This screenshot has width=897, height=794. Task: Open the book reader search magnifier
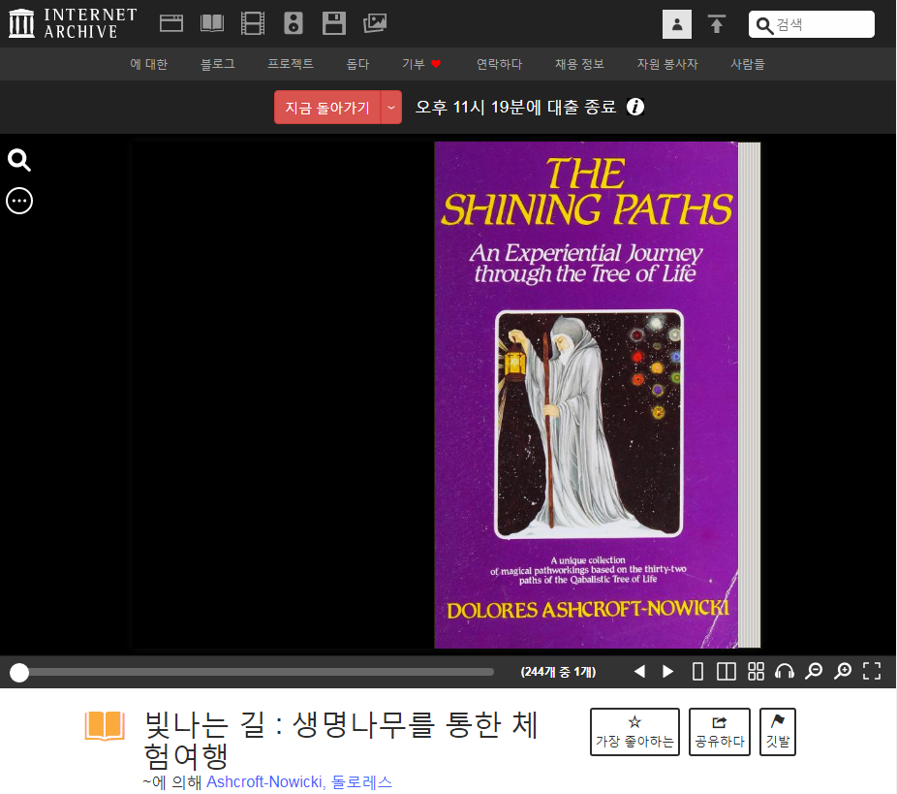coord(18,160)
